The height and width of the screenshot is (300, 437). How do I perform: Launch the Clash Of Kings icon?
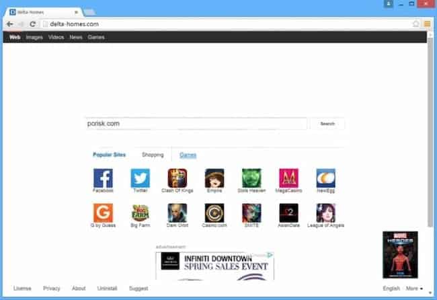(177, 178)
